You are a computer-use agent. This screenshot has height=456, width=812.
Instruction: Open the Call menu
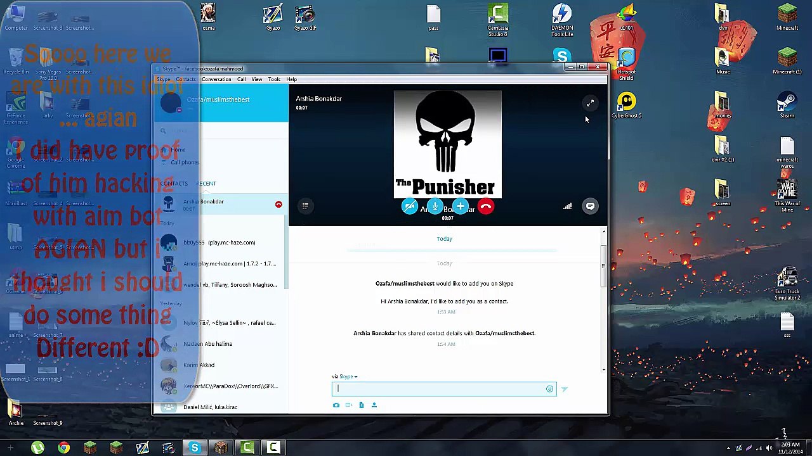(242, 80)
